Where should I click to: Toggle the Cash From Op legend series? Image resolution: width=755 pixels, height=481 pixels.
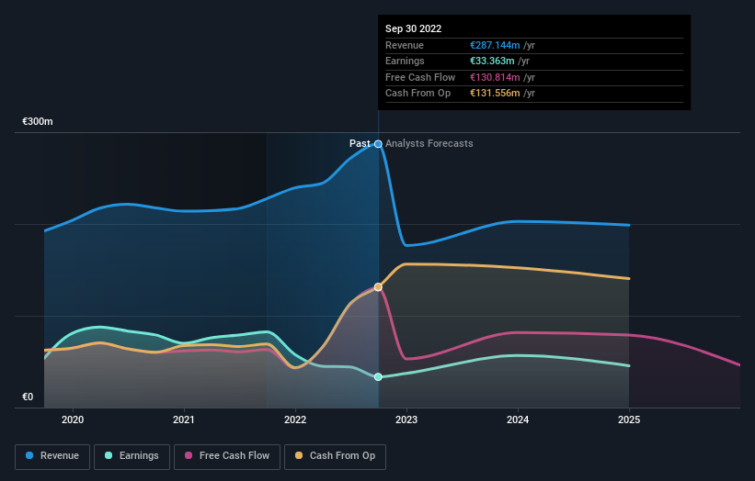tap(335, 456)
